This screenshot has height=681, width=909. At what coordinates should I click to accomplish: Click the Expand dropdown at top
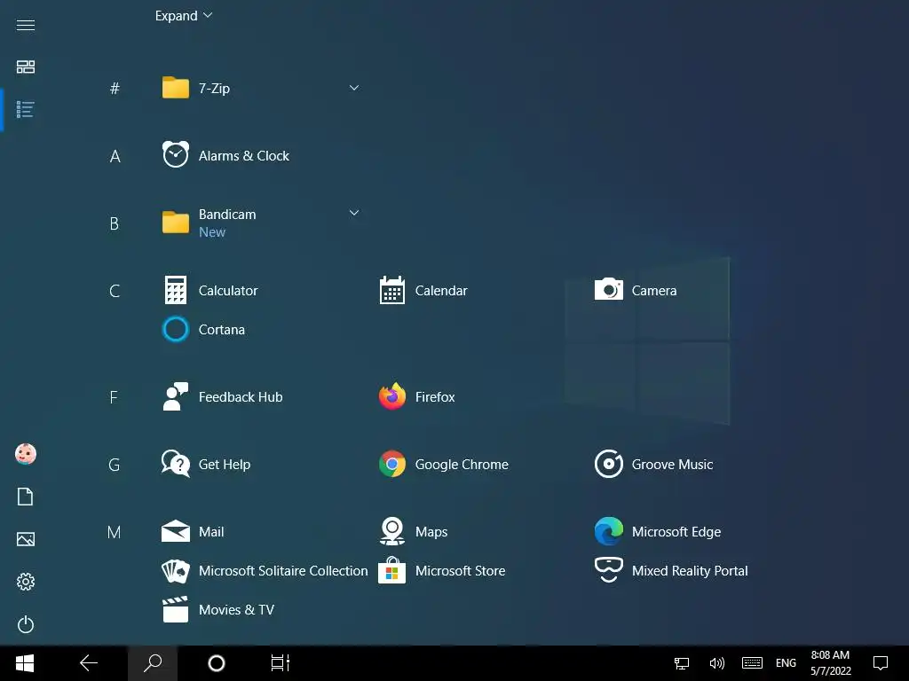tap(184, 16)
